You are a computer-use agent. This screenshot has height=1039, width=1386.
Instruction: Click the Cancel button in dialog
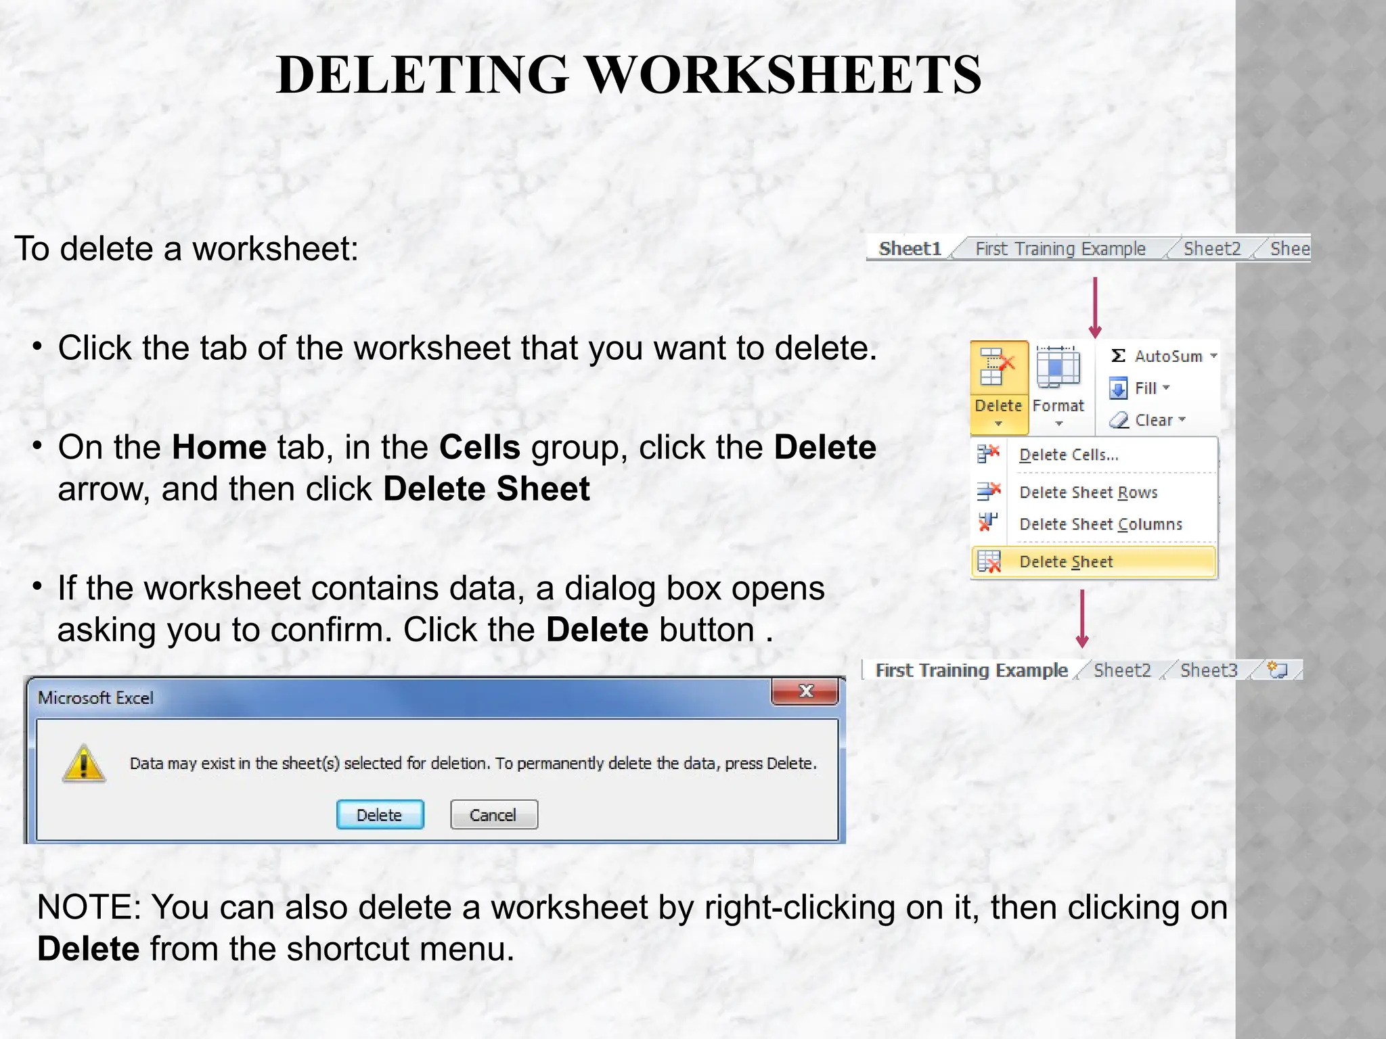pyautogui.click(x=493, y=814)
